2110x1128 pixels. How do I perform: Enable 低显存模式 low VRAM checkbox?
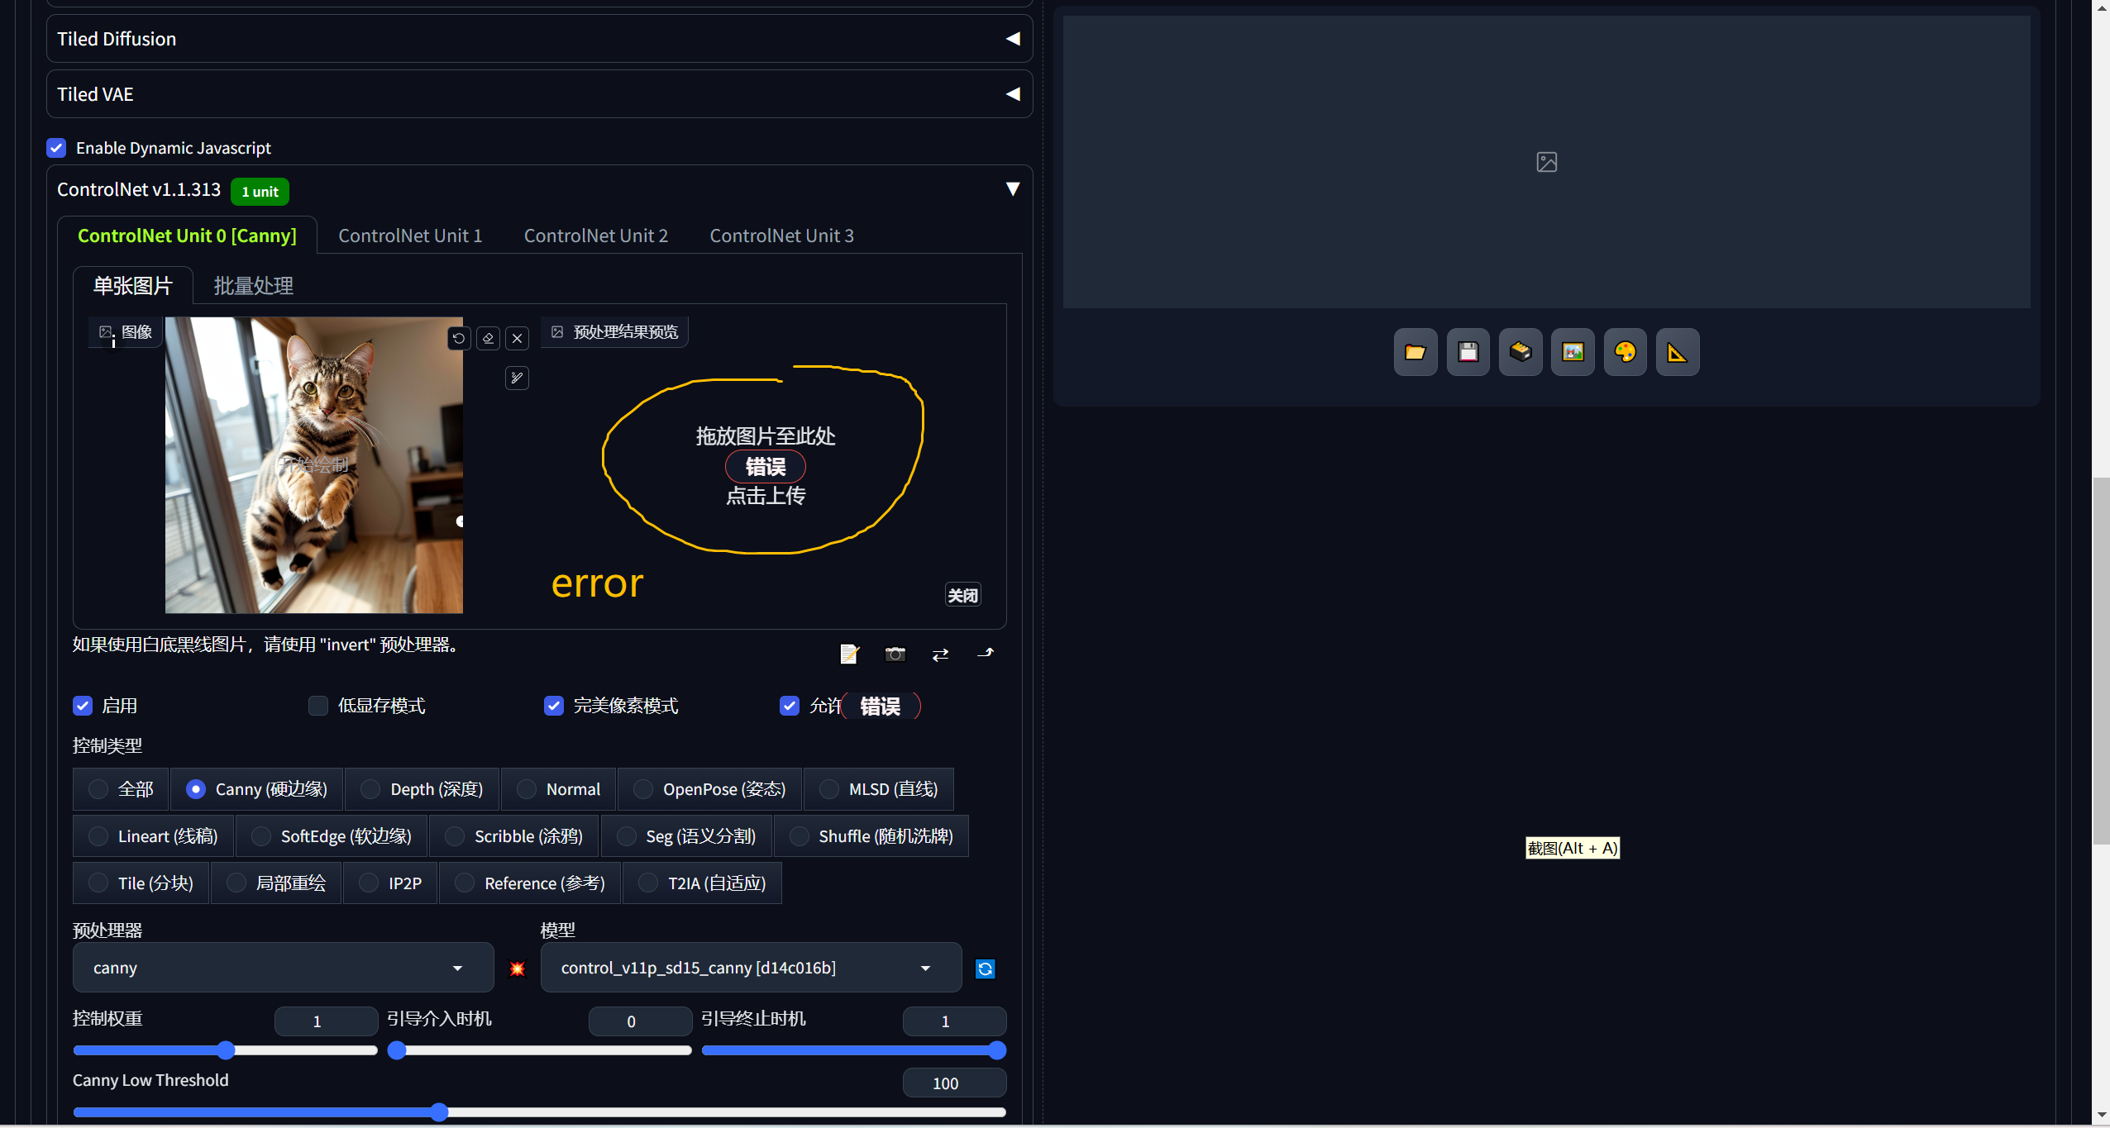[x=318, y=706]
